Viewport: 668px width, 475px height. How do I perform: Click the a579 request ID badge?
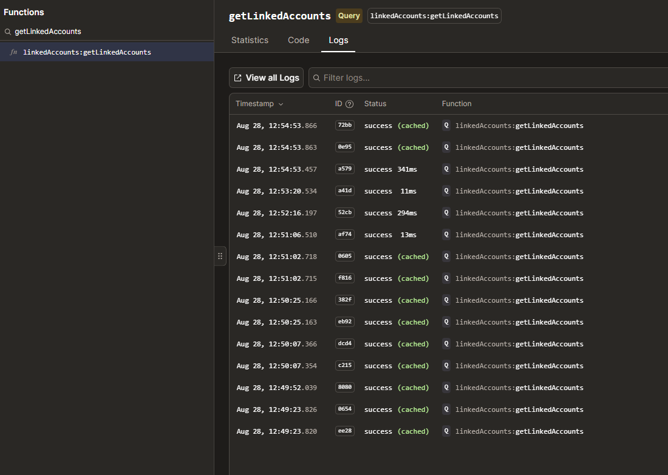[345, 169]
